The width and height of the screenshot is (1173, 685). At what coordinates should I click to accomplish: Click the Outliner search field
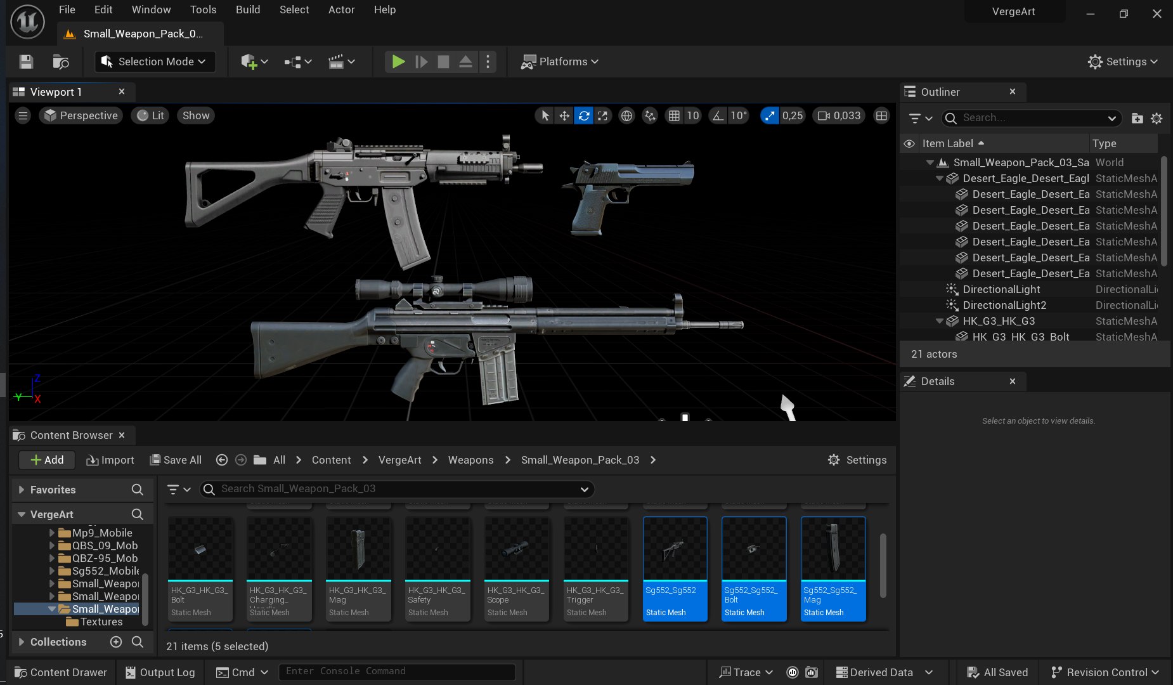[1032, 118]
